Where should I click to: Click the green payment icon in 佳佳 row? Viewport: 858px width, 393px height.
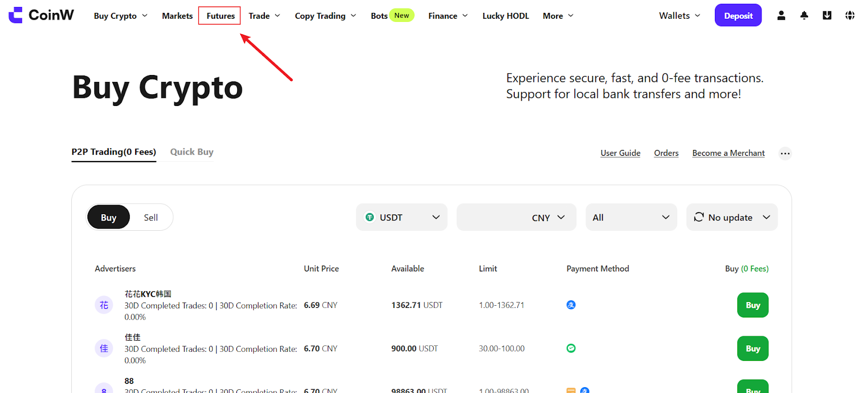[571, 349]
